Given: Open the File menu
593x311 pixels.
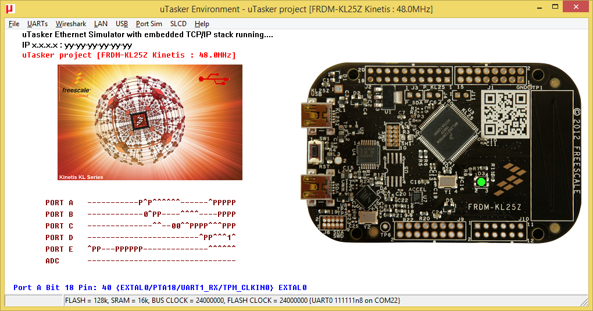Looking at the screenshot, I should pyautogui.click(x=14, y=24).
